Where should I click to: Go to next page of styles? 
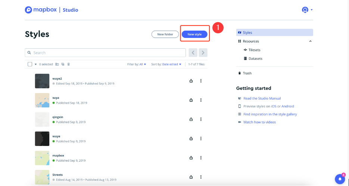point(203,53)
